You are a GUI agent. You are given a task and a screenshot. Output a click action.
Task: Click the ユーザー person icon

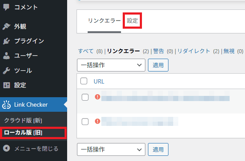[6, 56]
